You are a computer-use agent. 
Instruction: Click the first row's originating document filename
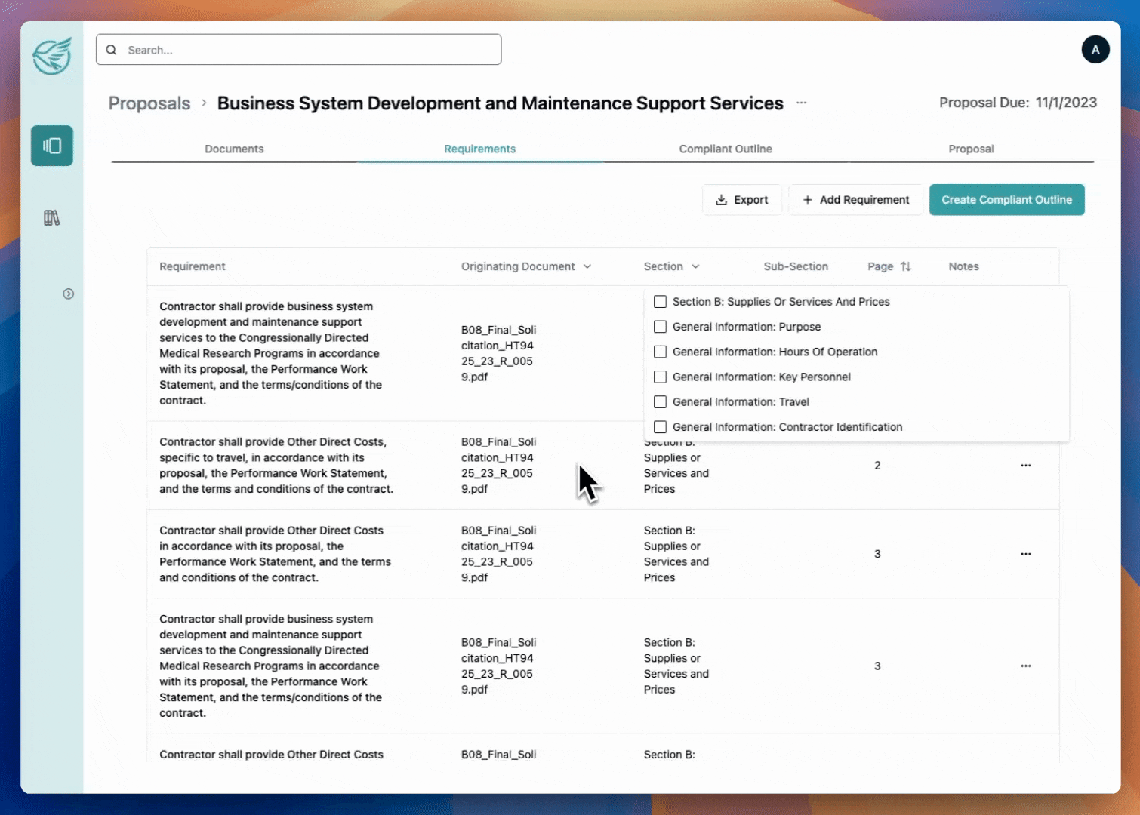coord(499,353)
